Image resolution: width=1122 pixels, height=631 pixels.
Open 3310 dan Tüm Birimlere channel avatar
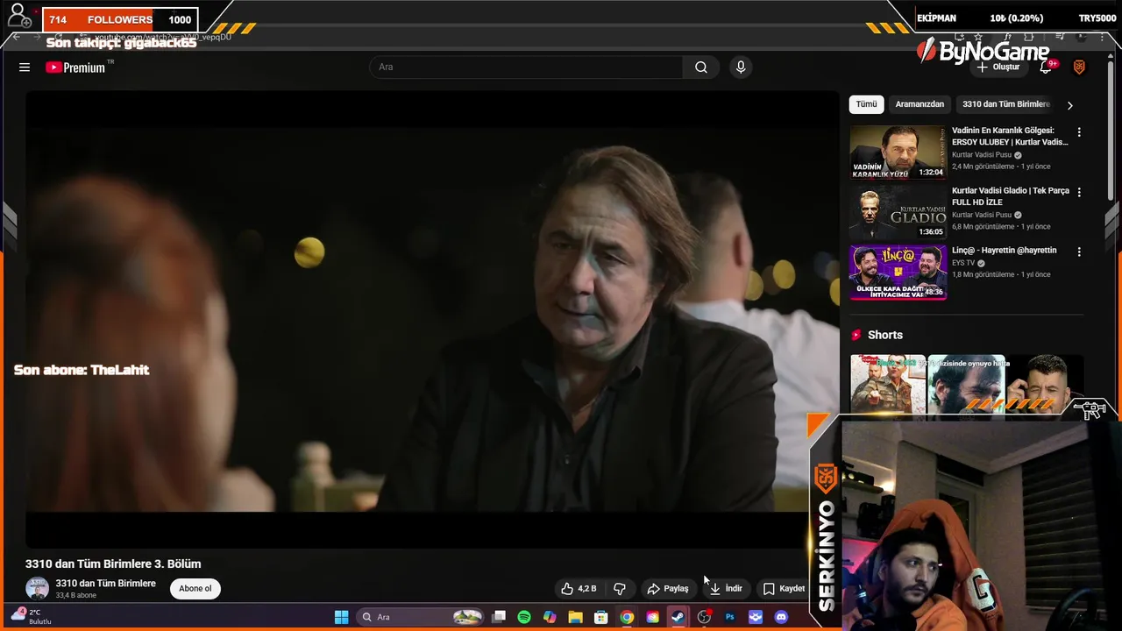pyautogui.click(x=38, y=589)
